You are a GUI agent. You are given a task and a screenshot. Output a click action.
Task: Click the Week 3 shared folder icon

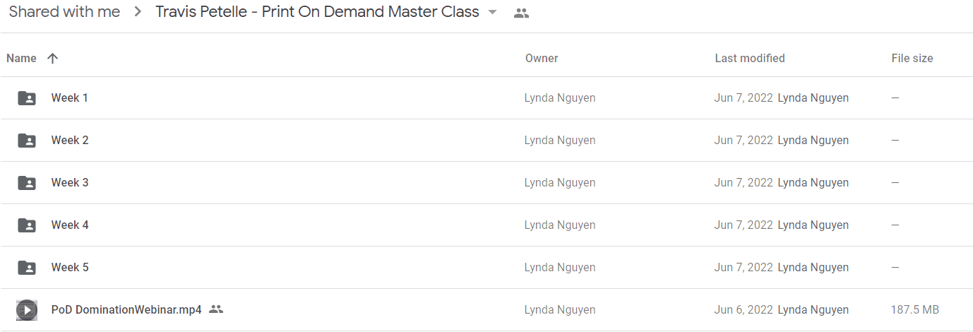pyautogui.click(x=27, y=183)
